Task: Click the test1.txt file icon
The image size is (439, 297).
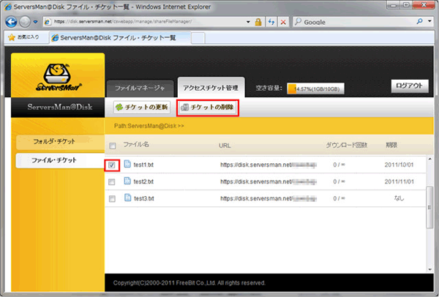Action: 127,165
